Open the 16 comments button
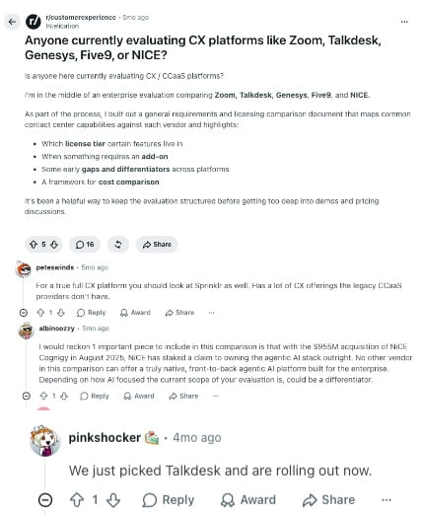 pyautogui.click(x=85, y=245)
